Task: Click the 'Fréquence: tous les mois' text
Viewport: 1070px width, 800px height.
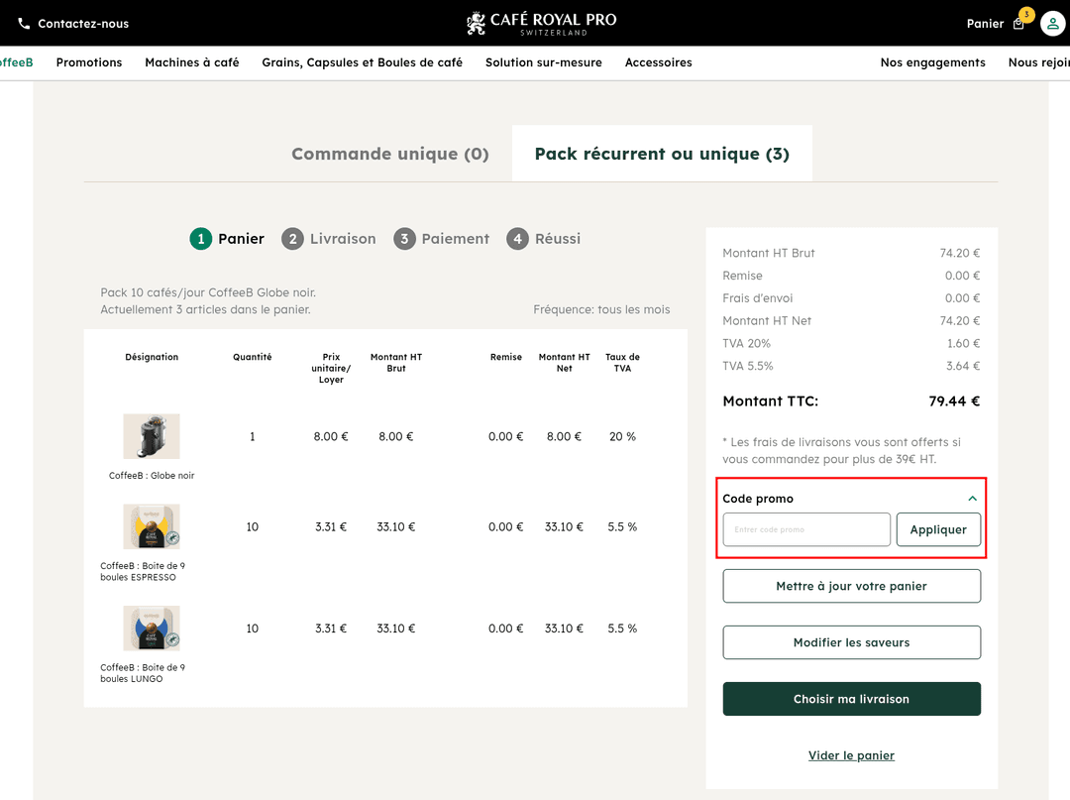Action: (x=601, y=310)
